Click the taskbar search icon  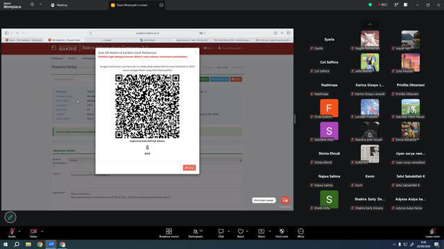[17, 244]
